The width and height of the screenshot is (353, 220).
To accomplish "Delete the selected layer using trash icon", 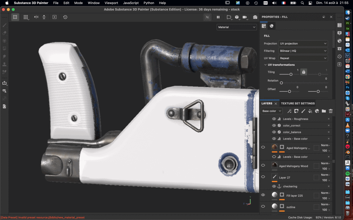I will (x=331, y=111).
